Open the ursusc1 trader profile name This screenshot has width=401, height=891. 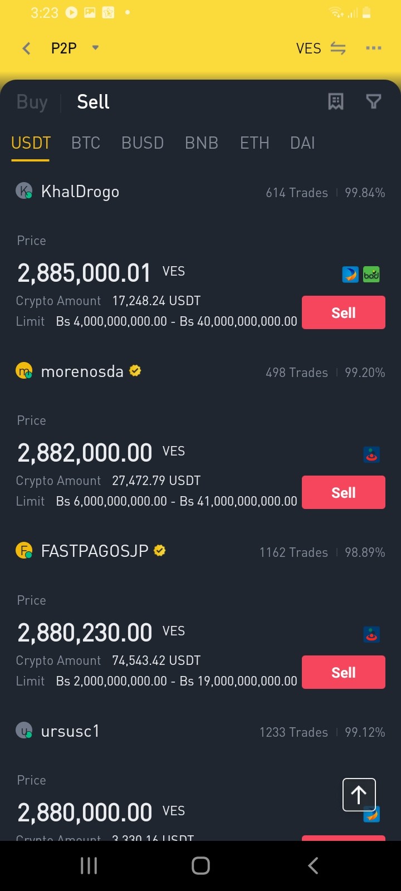coord(70,731)
